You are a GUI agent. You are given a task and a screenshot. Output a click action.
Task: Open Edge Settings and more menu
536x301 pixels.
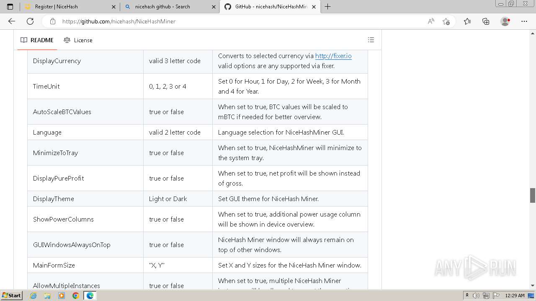click(524, 21)
